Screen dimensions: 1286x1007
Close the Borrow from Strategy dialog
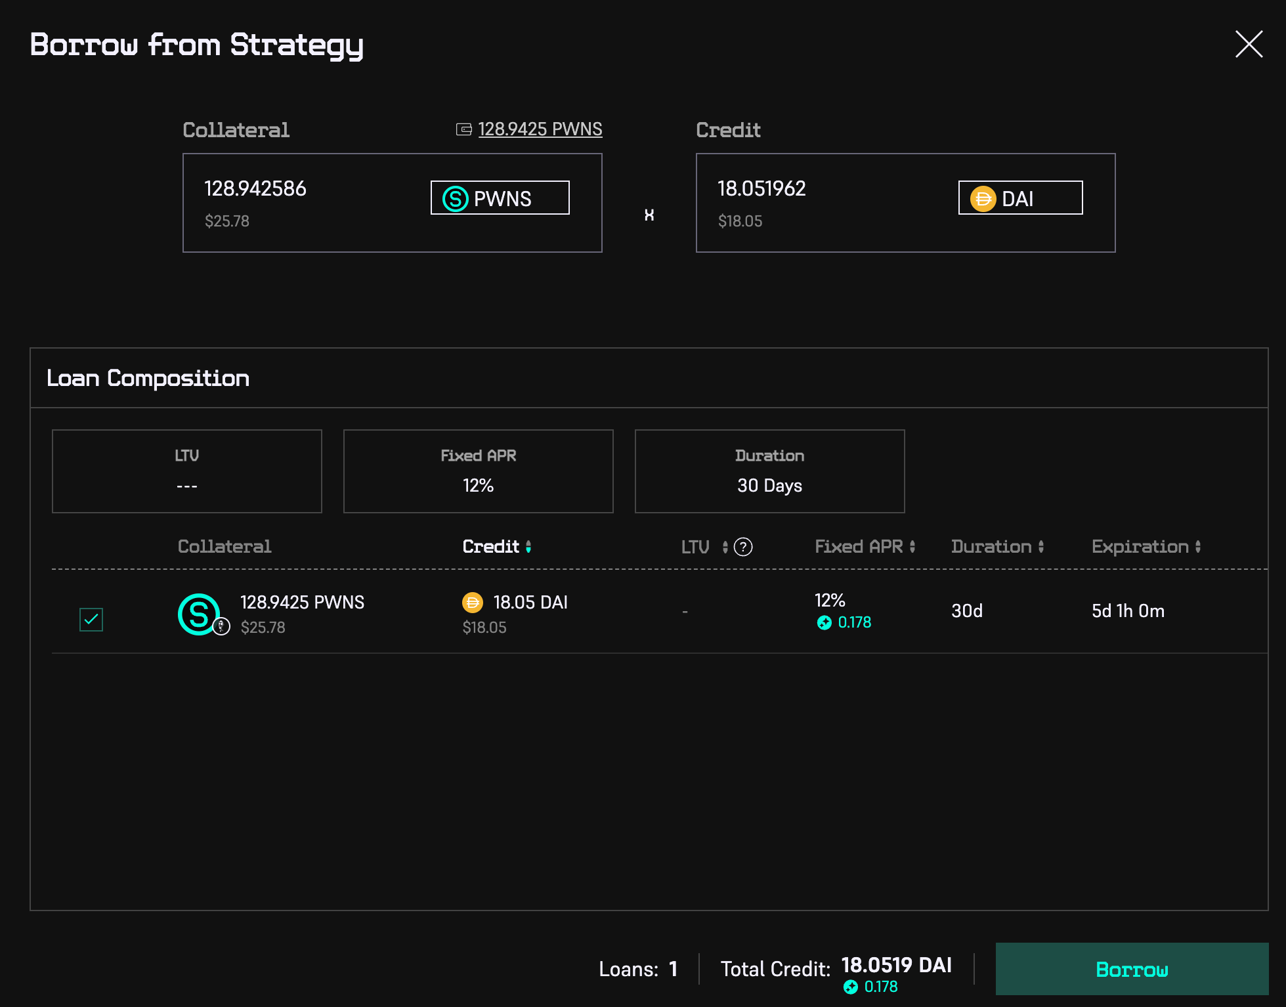click(1248, 45)
